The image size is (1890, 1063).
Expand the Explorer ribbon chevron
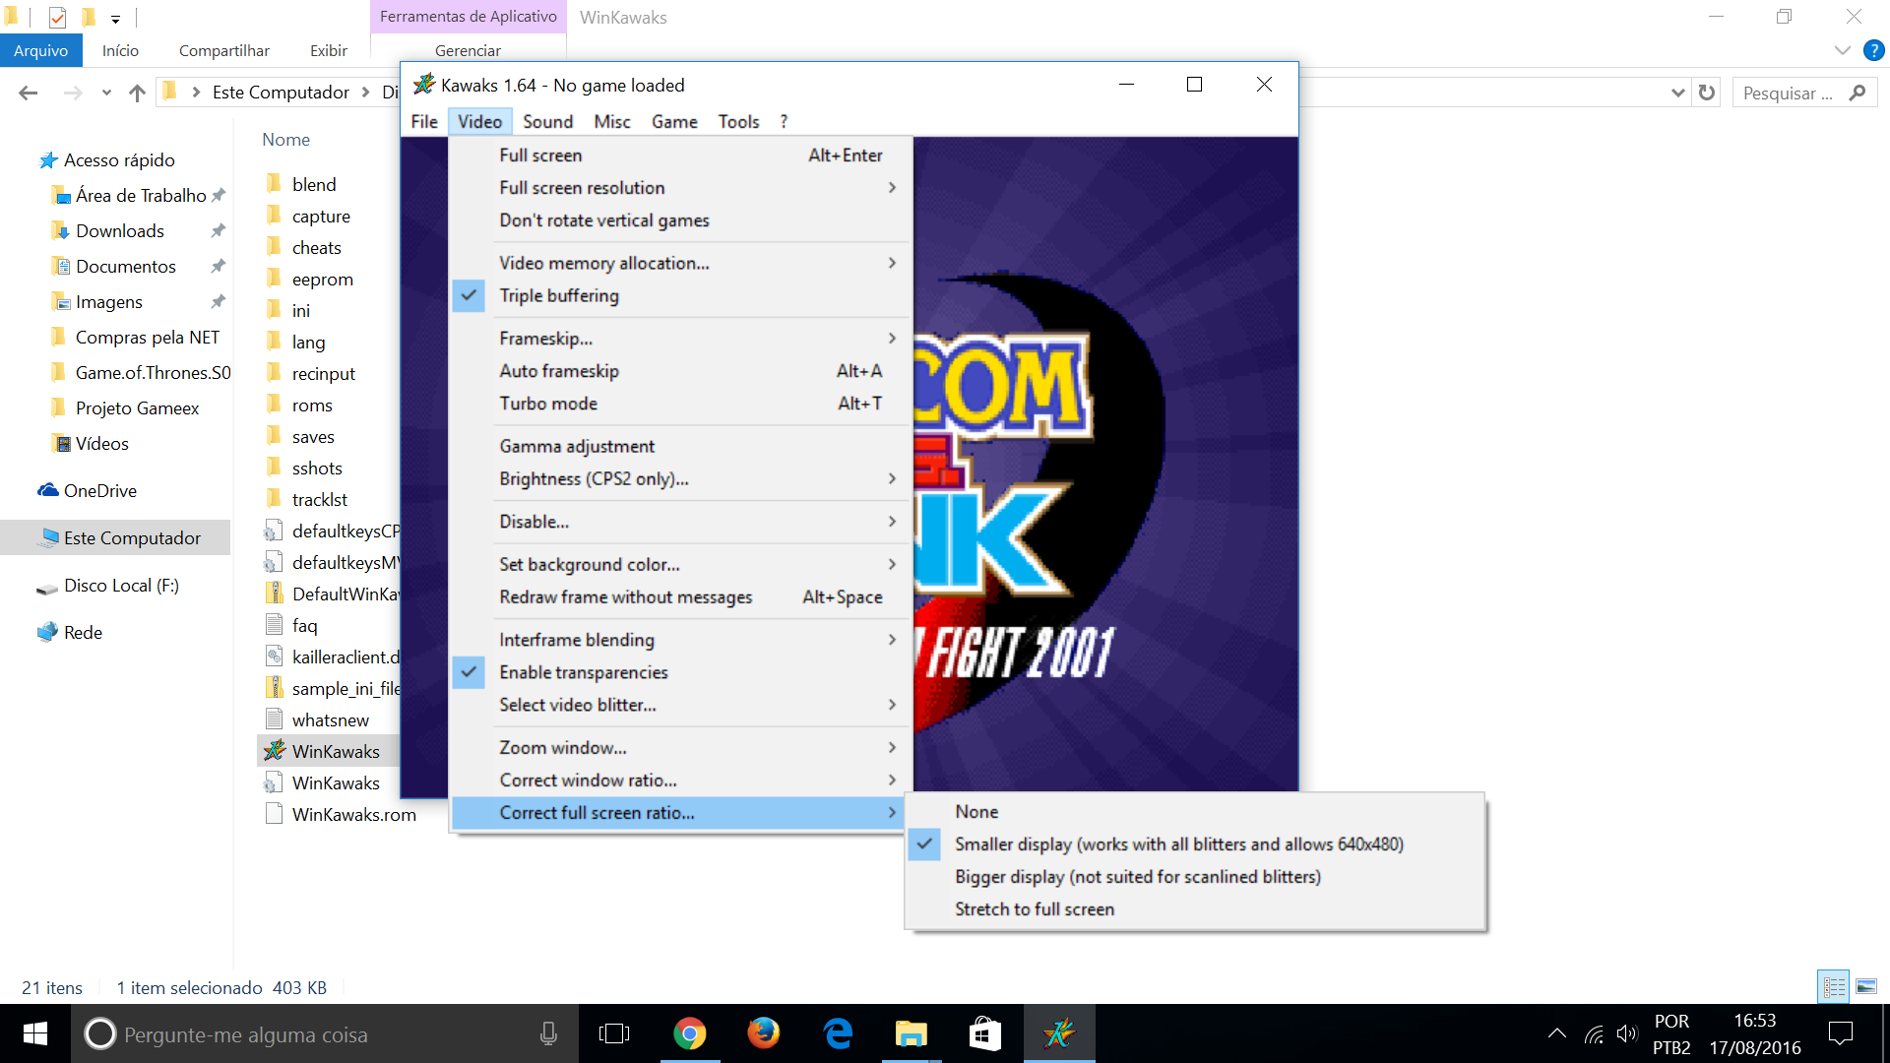(x=1842, y=50)
